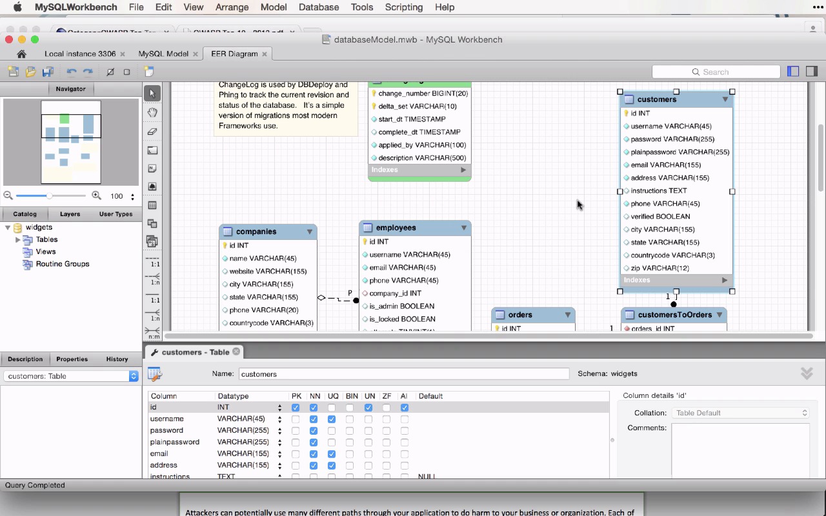
Task: Select the routine group tool
Action: [152, 242]
